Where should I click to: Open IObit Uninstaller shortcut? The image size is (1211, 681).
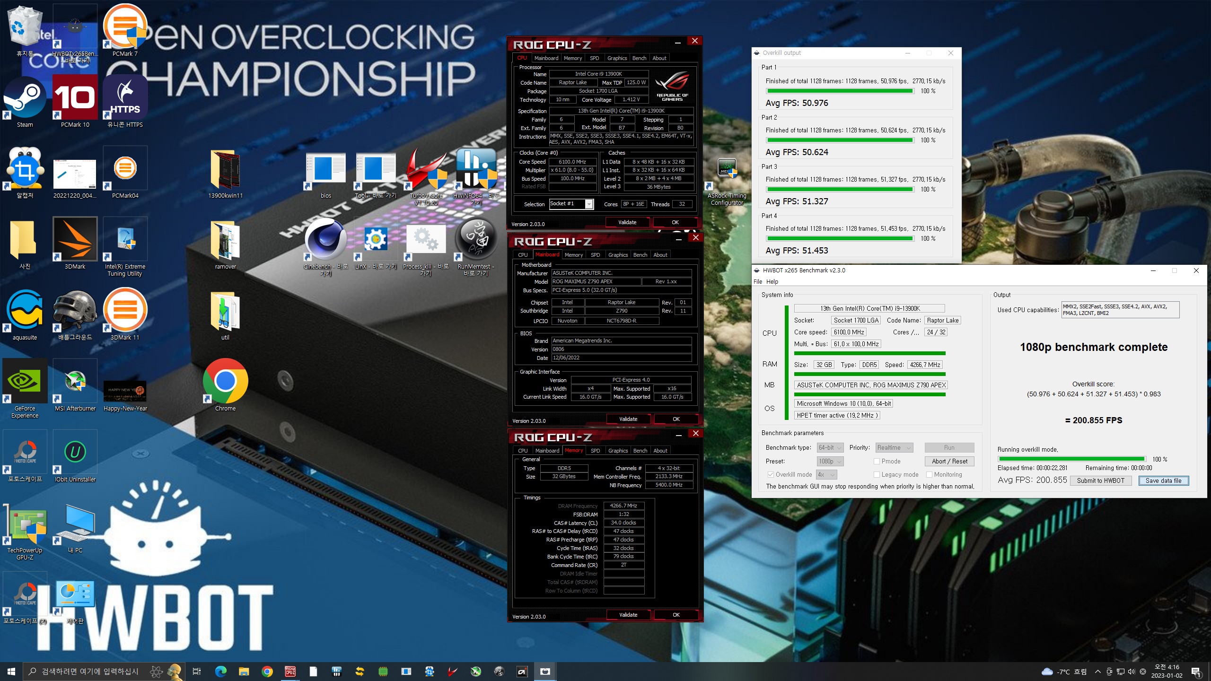75,456
